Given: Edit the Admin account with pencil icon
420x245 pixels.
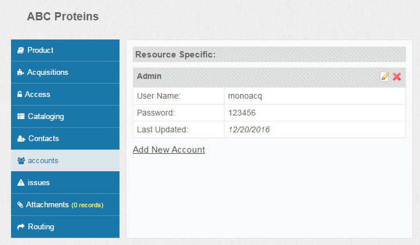Looking at the screenshot, I should click(x=385, y=77).
